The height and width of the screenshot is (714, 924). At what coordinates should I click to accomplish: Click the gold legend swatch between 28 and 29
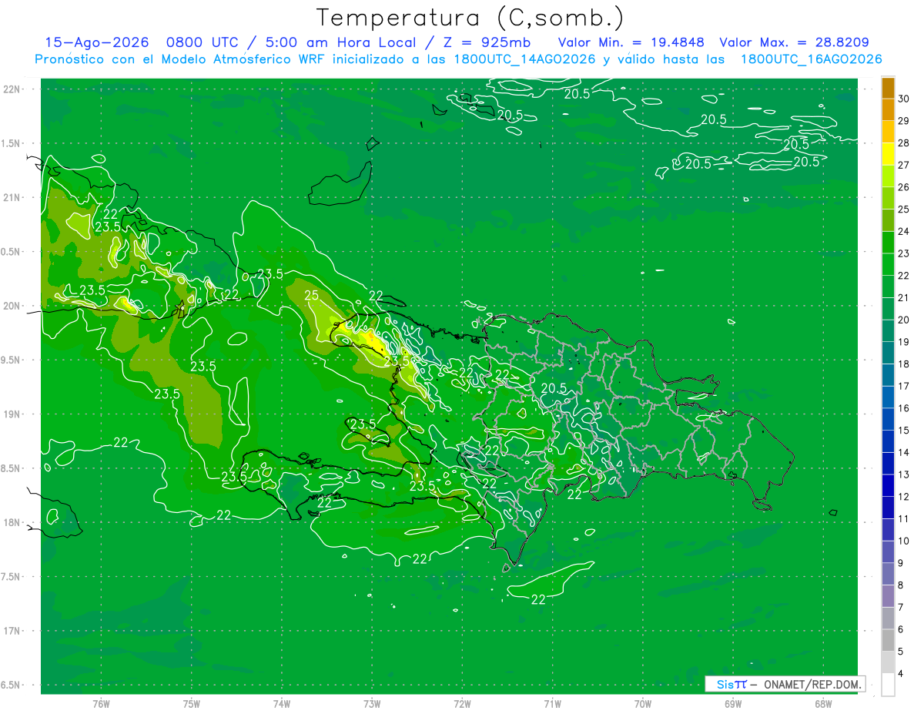[x=888, y=132]
